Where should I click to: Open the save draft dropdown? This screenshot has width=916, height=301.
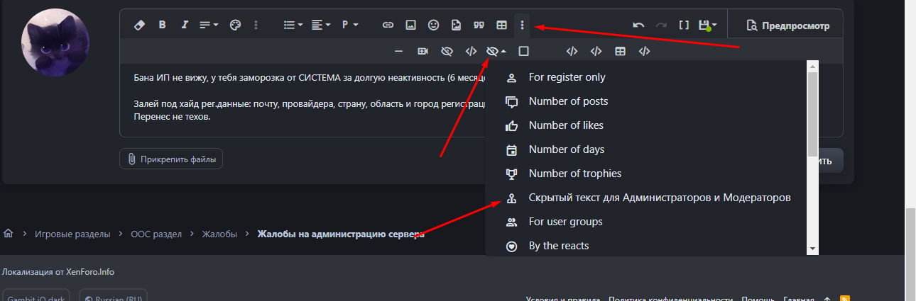click(x=707, y=25)
